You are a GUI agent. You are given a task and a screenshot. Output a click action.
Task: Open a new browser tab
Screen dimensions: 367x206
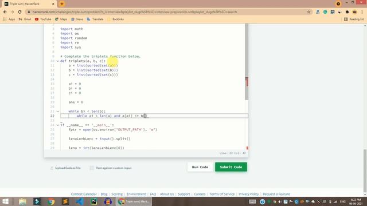tap(62, 4)
